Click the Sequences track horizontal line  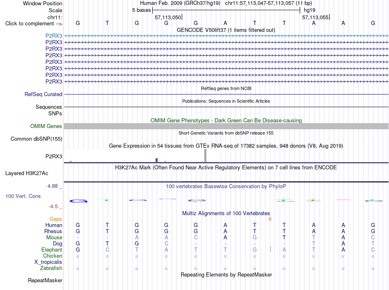[x=226, y=107]
